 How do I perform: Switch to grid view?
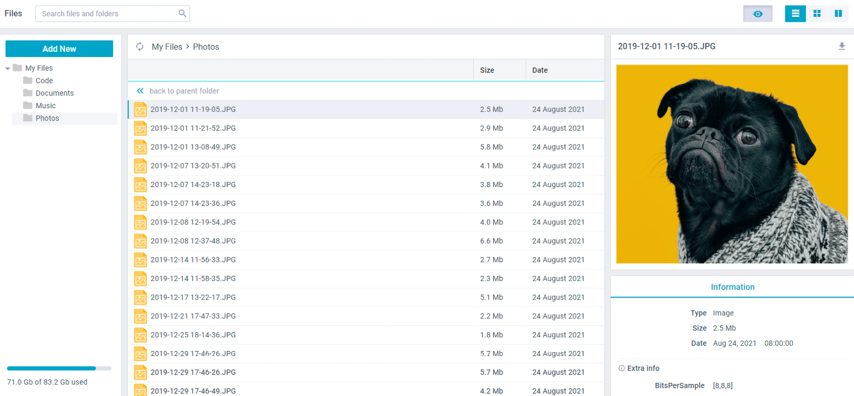click(817, 13)
